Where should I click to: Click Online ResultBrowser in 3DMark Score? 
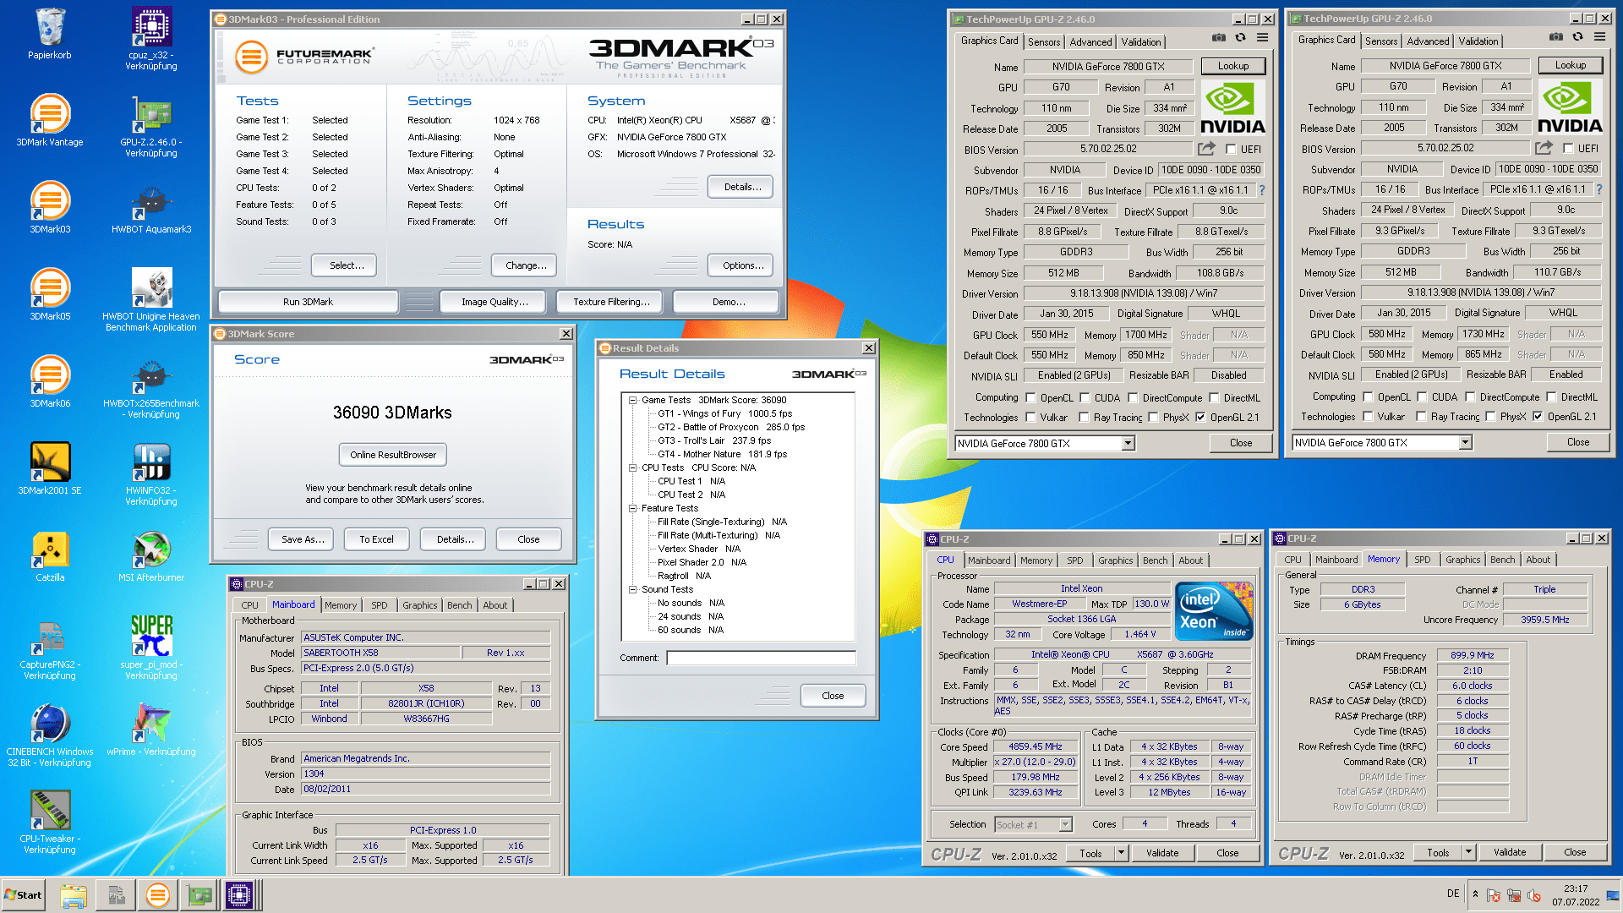393,455
